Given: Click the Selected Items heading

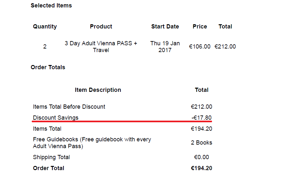Looking at the screenshot, I should pyautogui.click(x=51, y=5).
